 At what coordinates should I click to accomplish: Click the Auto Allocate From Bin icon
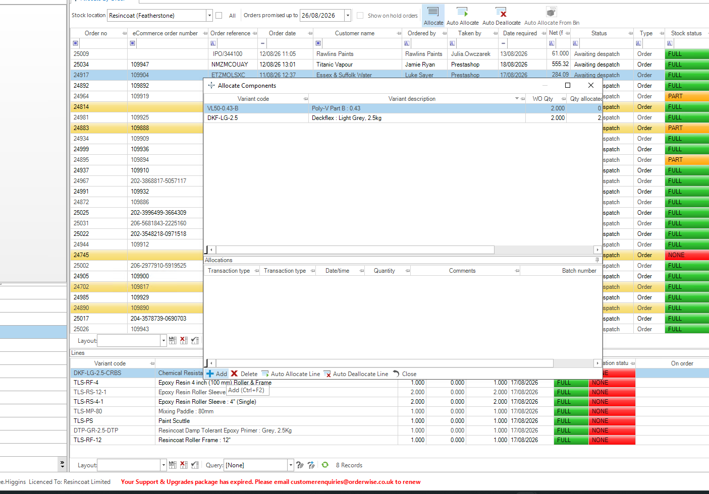pos(552,12)
